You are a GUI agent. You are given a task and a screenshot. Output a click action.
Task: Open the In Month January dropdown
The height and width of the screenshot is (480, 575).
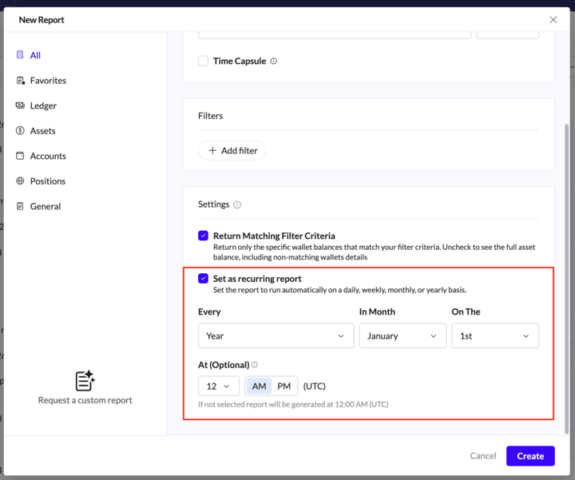click(x=402, y=336)
